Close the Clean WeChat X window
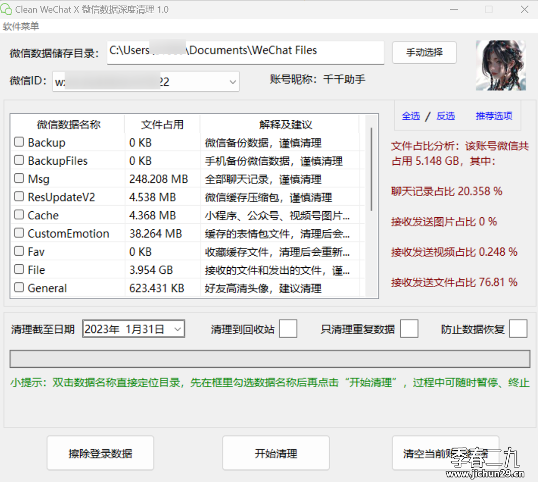 [x=524, y=9]
